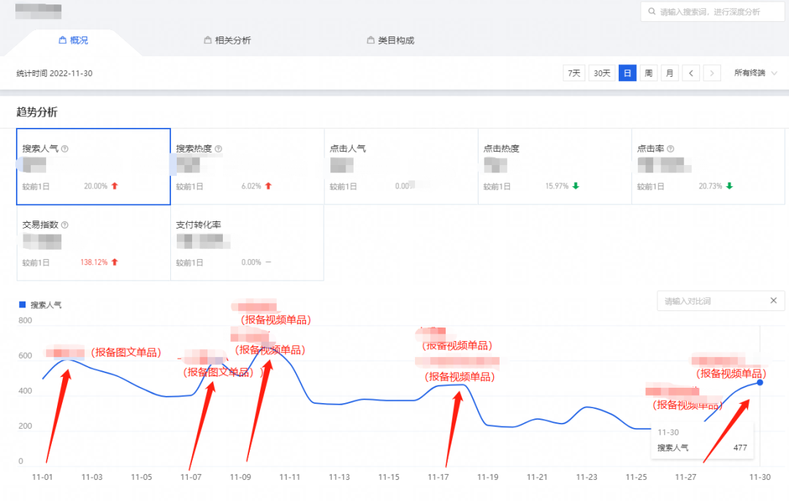The width and height of the screenshot is (789, 501).
Task: Switch to the 相关分析 tab
Action: point(227,41)
